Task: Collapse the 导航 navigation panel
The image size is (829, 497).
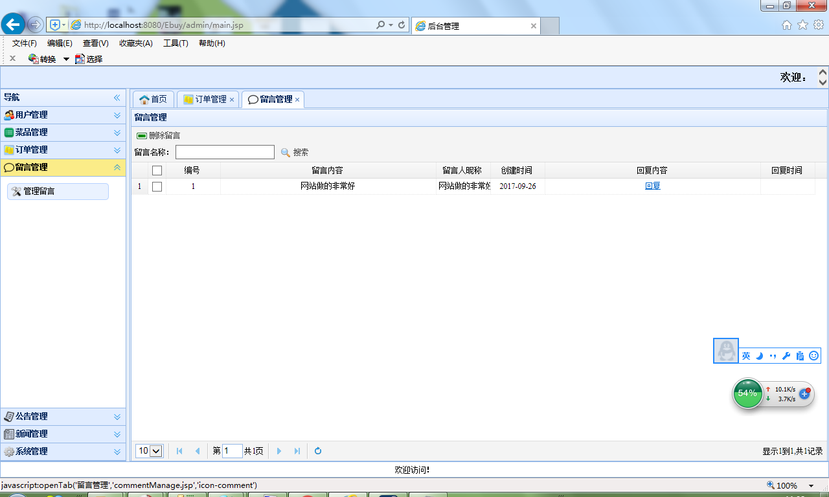Action: pyautogui.click(x=117, y=98)
